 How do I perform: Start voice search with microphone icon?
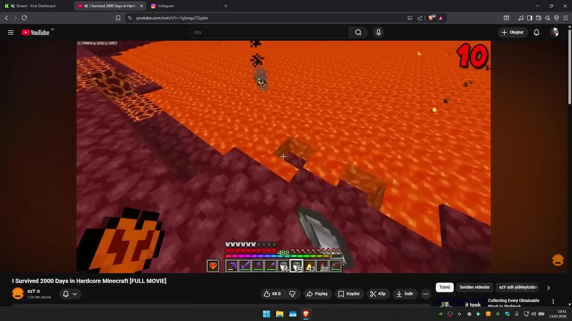tap(379, 33)
